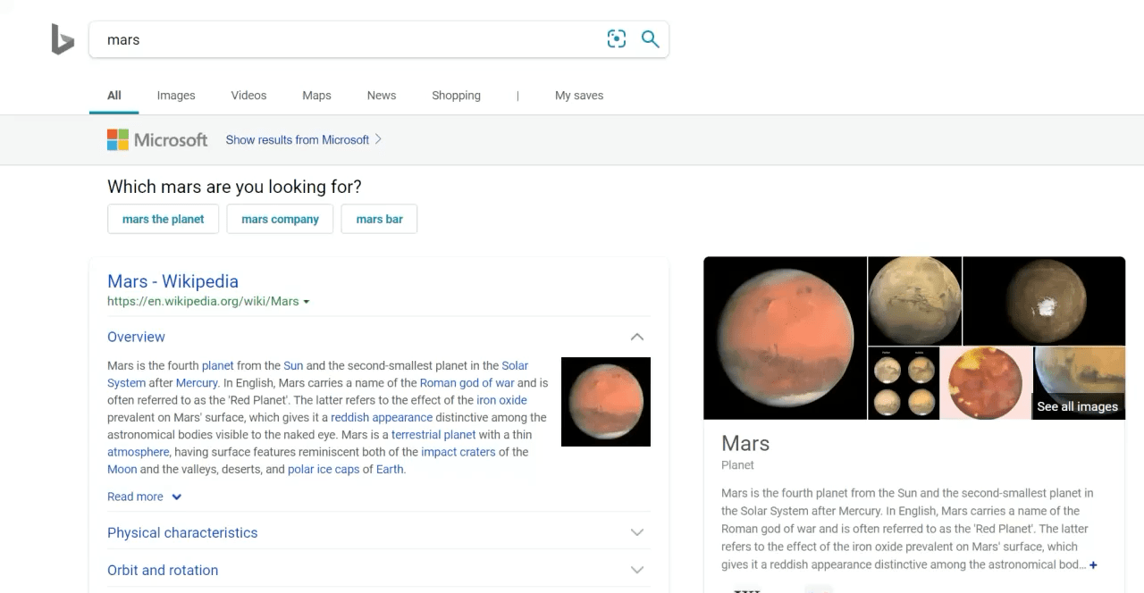Select the All tab
This screenshot has height=593, width=1144.
click(x=114, y=96)
